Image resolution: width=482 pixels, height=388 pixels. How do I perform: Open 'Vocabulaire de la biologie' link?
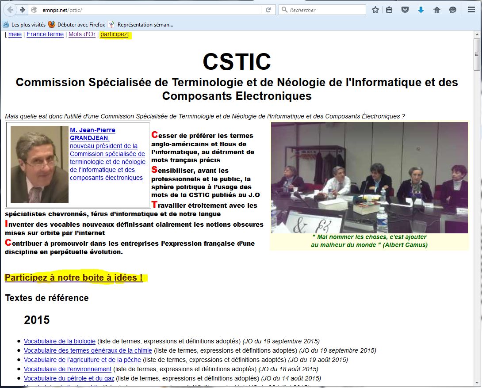pos(60,341)
